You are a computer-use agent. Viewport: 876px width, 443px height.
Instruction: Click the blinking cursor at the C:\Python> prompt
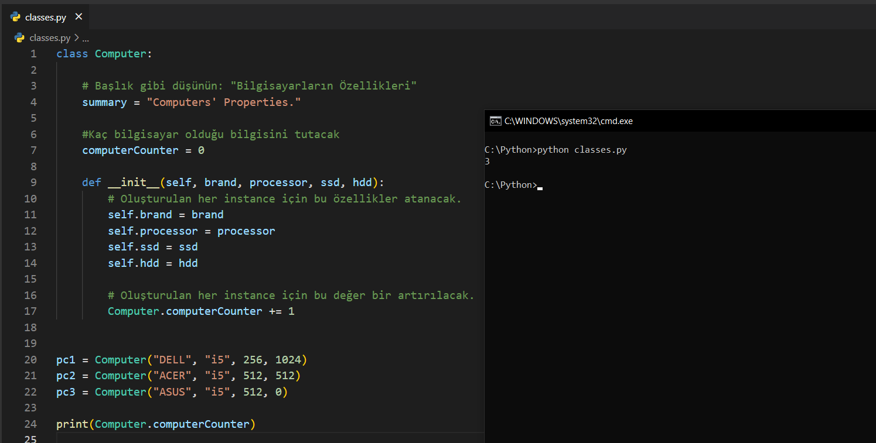coord(540,187)
